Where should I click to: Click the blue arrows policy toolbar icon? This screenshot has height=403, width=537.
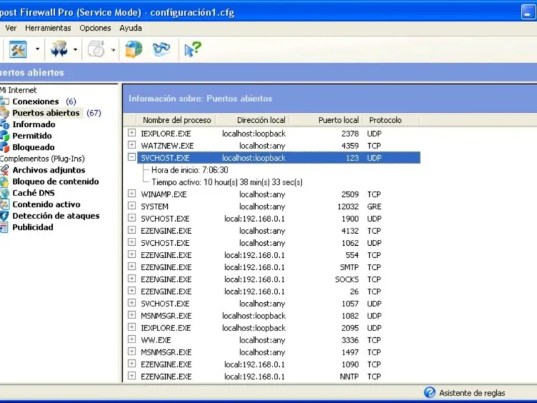[x=59, y=50]
